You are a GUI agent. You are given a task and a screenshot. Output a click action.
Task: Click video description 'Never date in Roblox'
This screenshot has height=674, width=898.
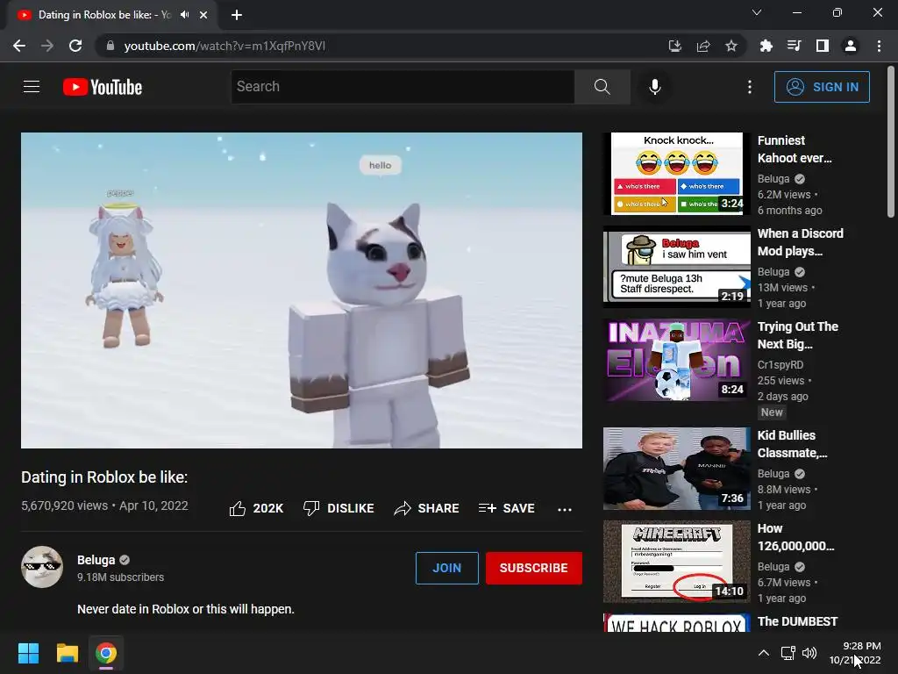(x=186, y=609)
